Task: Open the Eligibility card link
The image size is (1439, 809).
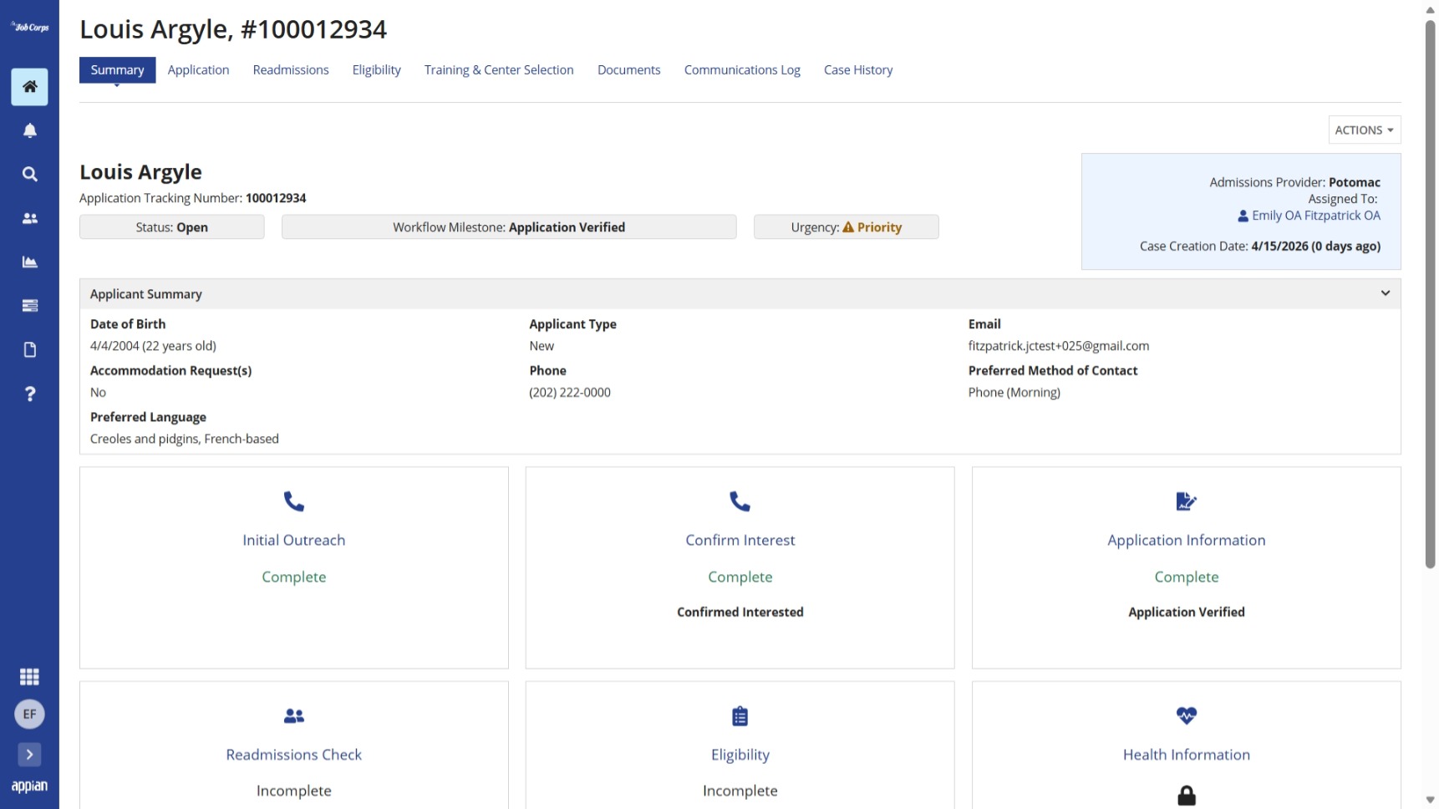Action: pyautogui.click(x=740, y=755)
